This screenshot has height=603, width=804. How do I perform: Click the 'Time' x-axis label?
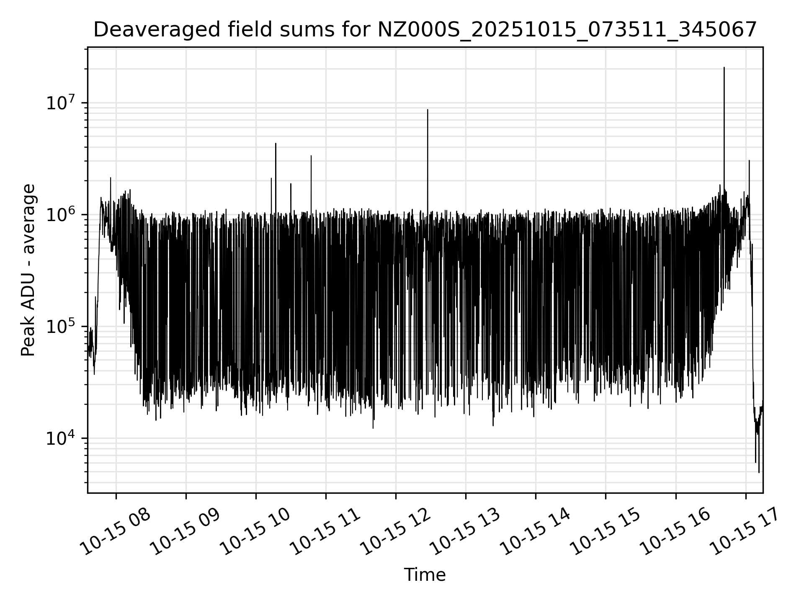tap(425, 575)
